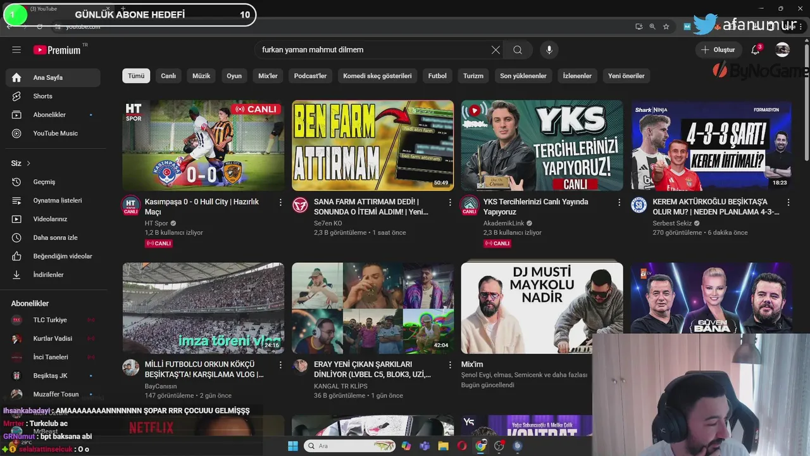Open video title YKS Tercihlerinizi Canlı Yayında Yapıyoruz
Image resolution: width=810 pixels, height=456 pixels.
pos(536,206)
